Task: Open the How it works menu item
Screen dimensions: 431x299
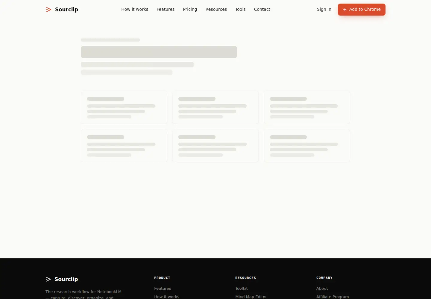Action: [x=135, y=9]
